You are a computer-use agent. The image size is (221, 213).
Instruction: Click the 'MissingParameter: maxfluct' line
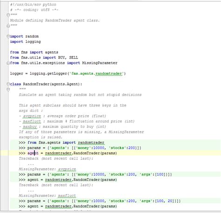pyautogui.click(x=48, y=196)
